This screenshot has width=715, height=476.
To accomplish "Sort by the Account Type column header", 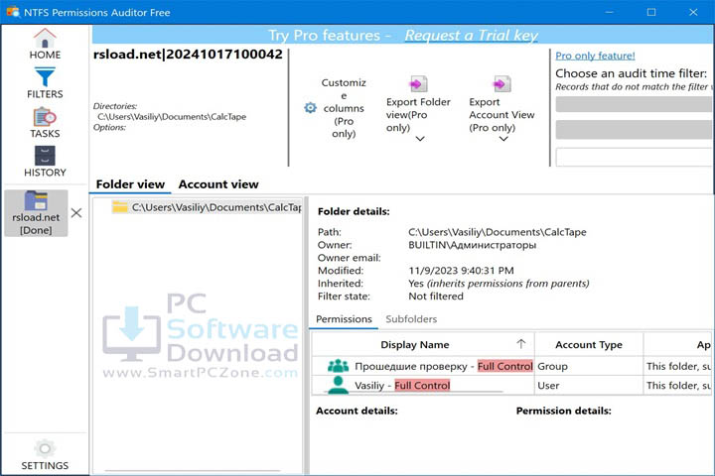I will [x=588, y=345].
